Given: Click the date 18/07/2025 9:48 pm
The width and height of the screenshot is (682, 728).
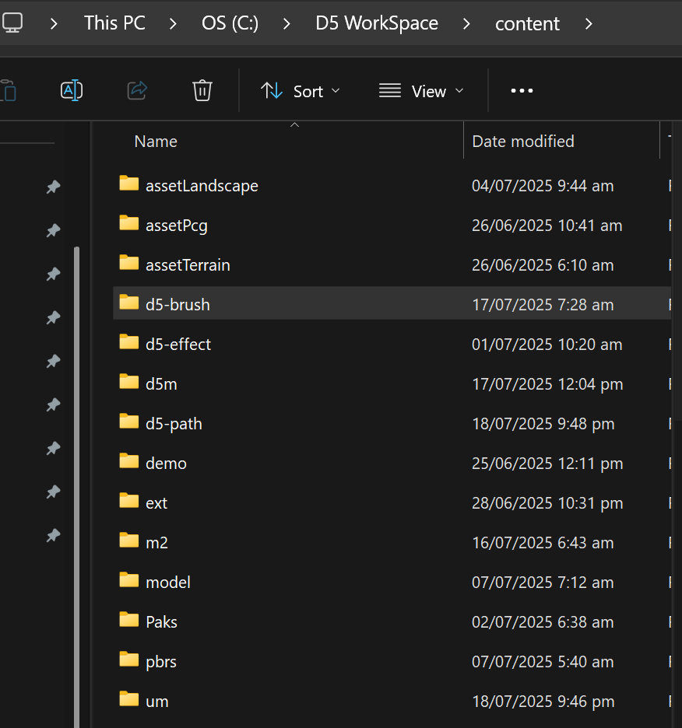Looking at the screenshot, I should (x=543, y=425).
